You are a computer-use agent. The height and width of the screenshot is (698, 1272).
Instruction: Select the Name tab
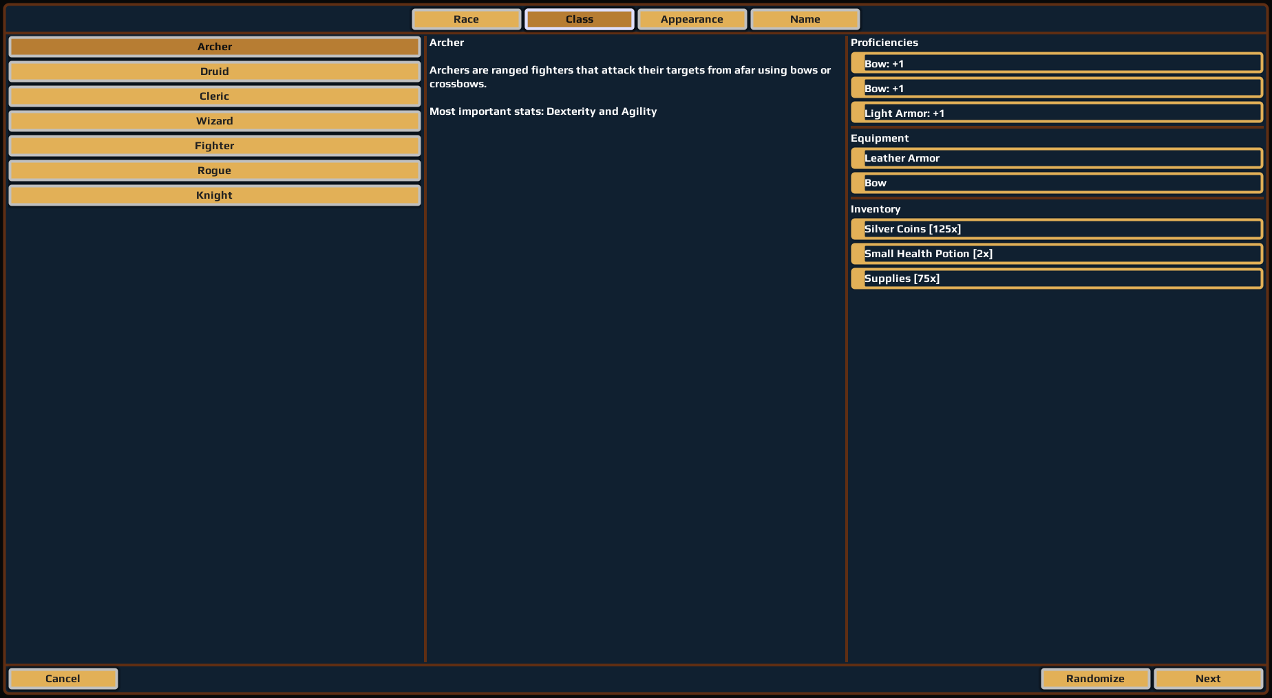[x=805, y=19]
